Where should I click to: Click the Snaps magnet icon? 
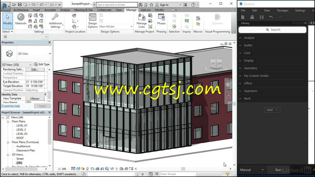coord(30,21)
